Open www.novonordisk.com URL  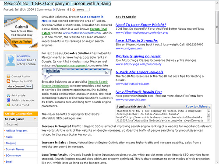coord(131,100)
